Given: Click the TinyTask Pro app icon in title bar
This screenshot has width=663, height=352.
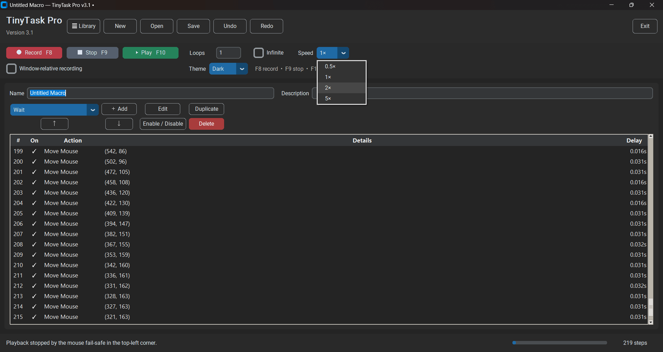Looking at the screenshot, I should pyautogui.click(x=4, y=5).
